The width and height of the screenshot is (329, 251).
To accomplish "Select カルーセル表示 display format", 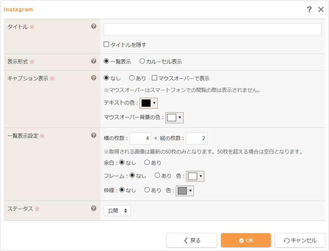I will (142, 61).
